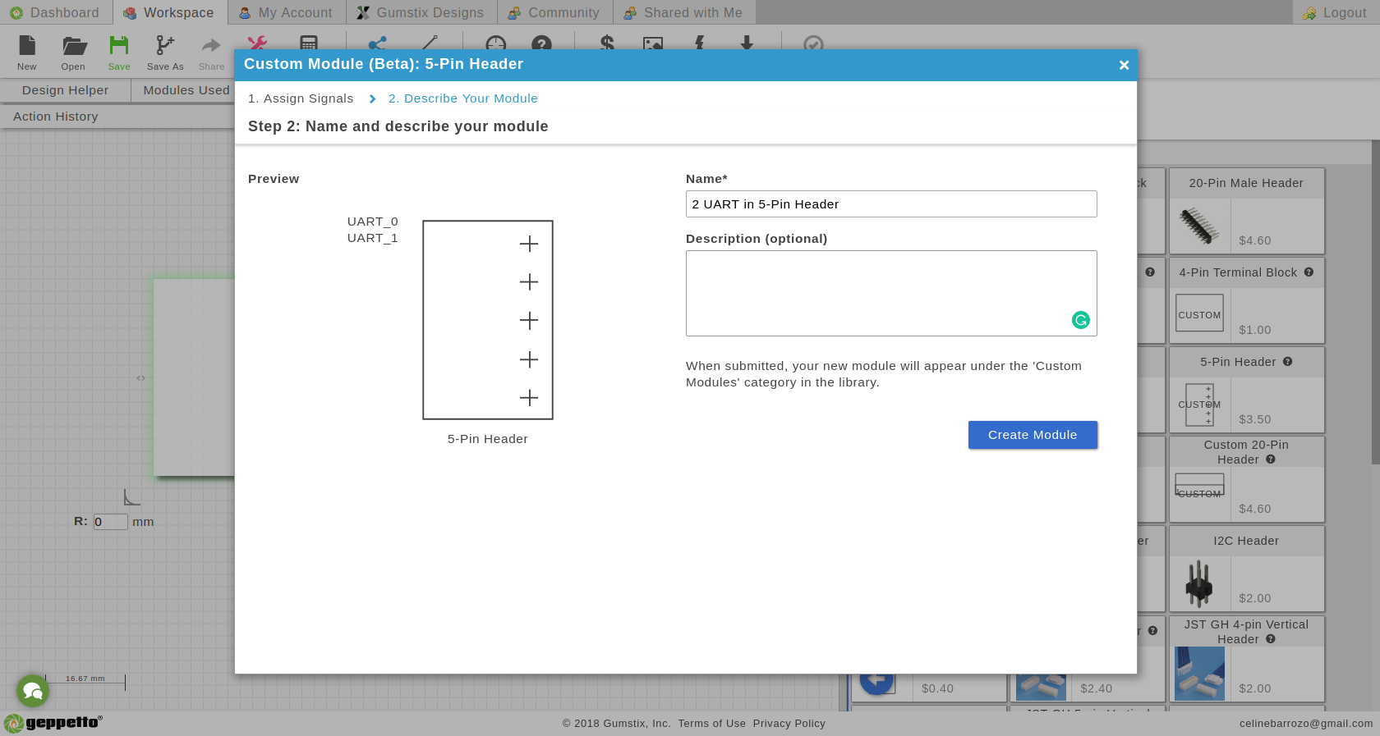This screenshot has height=736, width=1380.
Task: Click the lightning bolt power icon
Action: [x=700, y=43]
